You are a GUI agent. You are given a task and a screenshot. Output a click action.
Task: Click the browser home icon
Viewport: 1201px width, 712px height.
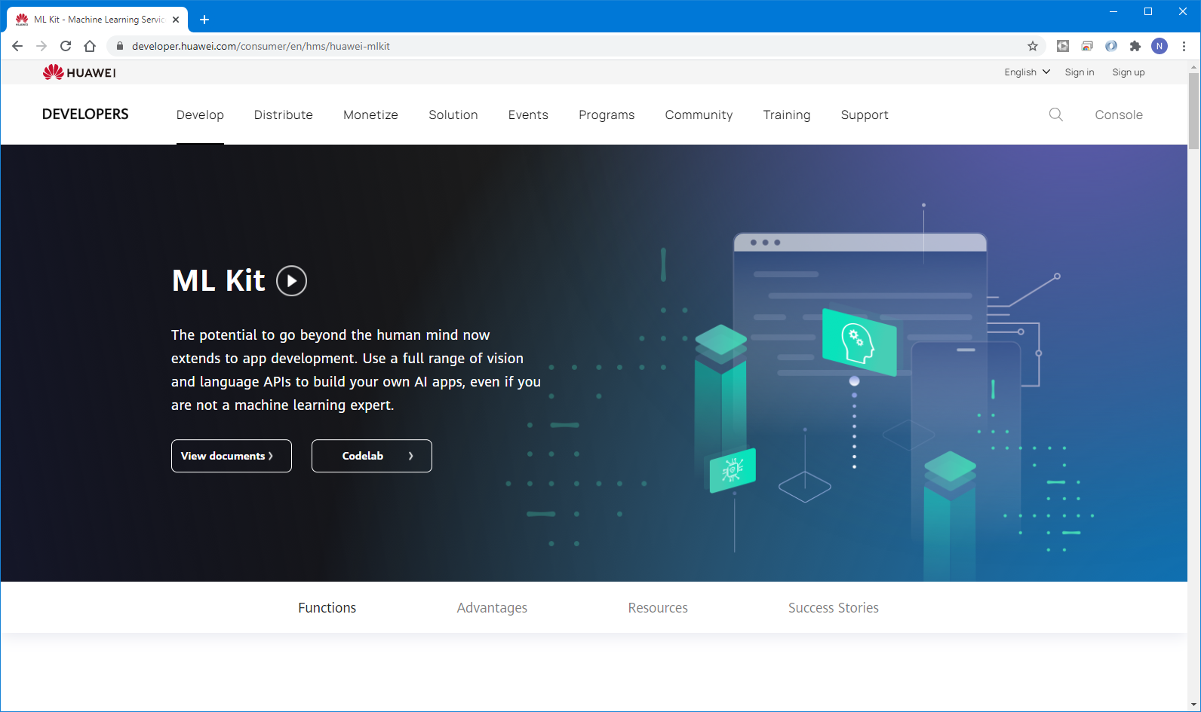[x=90, y=46]
